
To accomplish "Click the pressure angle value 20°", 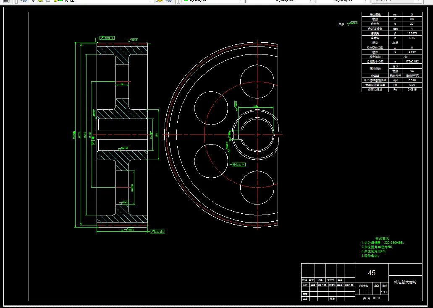I will click(x=412, y=24).
